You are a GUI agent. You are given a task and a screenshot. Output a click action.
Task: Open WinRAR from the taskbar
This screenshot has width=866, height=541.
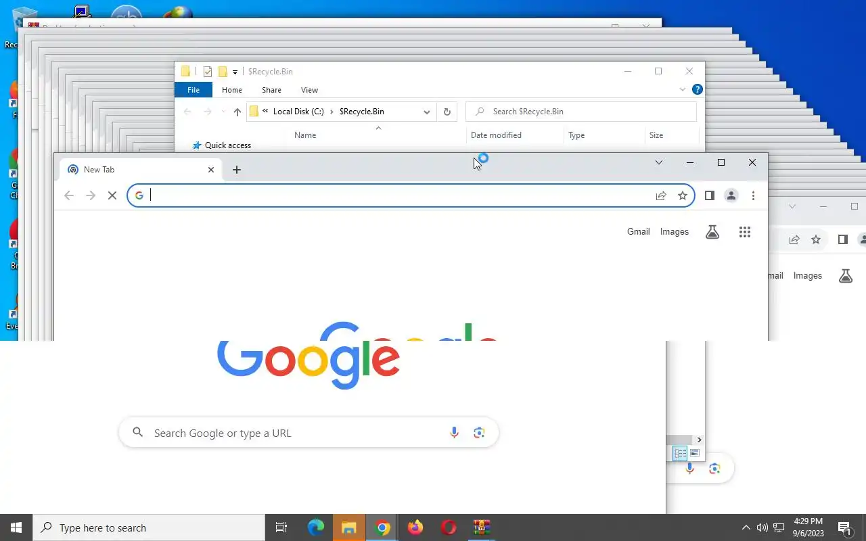pyautogui.click(x=482, y=527)
